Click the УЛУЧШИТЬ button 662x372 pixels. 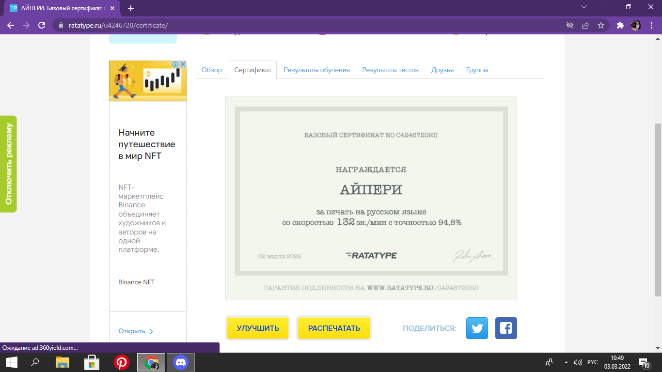coord(258,328)
